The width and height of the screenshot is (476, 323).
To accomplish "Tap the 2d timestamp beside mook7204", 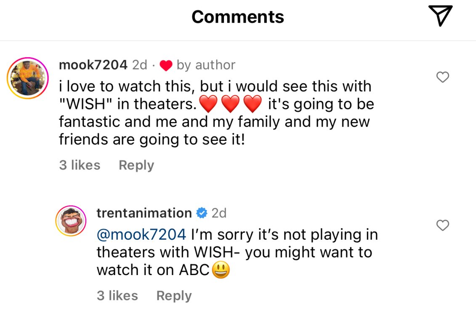I will point(140,65).
